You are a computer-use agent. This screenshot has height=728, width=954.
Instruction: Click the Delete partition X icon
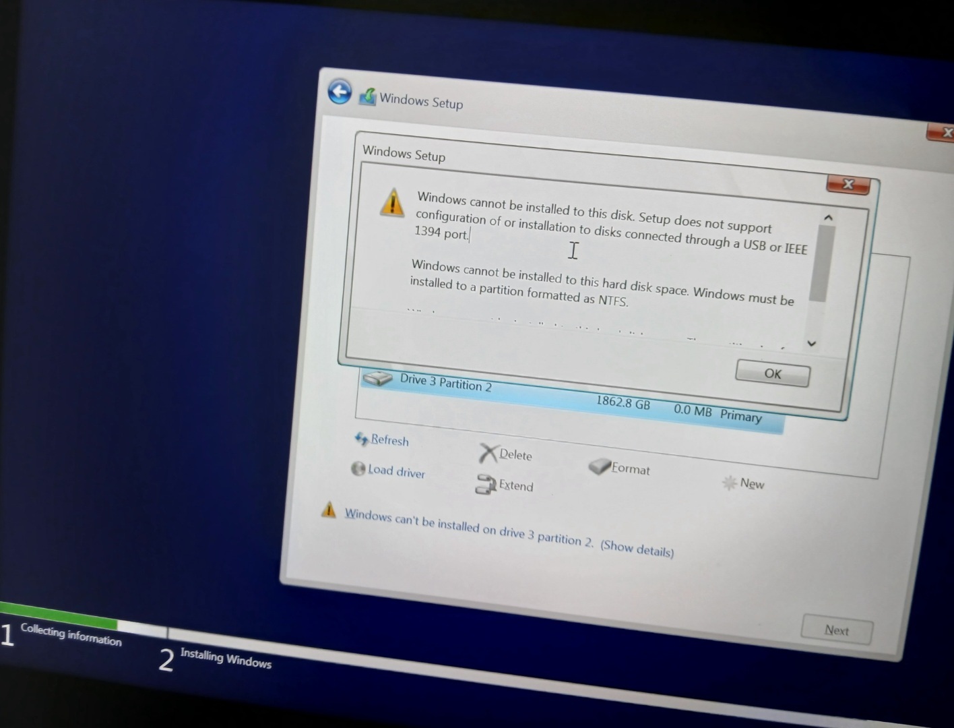pos(488,453)
